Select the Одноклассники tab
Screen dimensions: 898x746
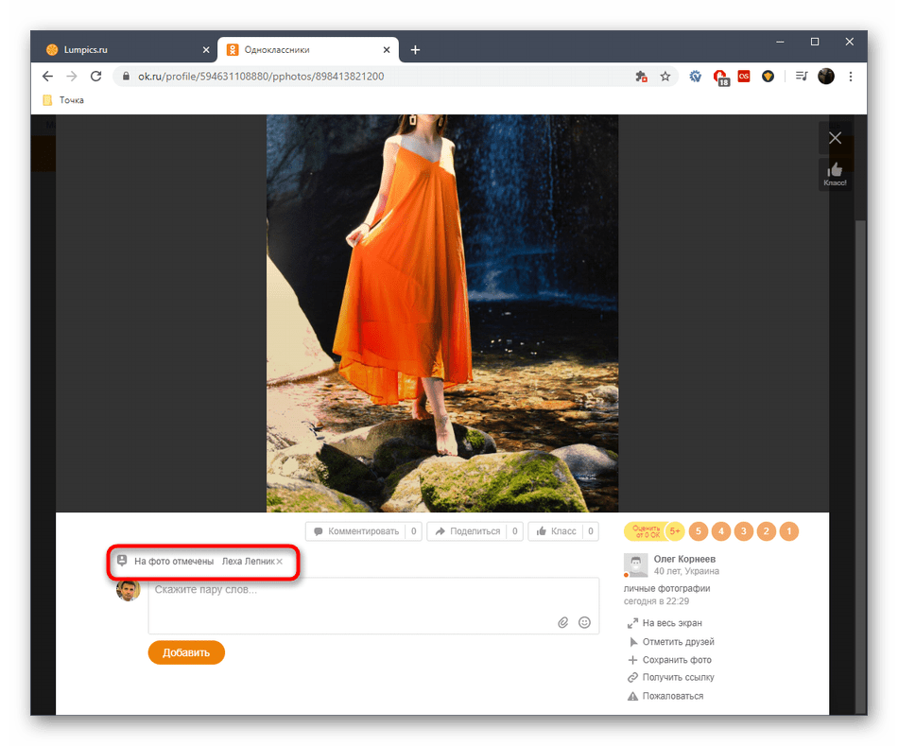[308, 50]
